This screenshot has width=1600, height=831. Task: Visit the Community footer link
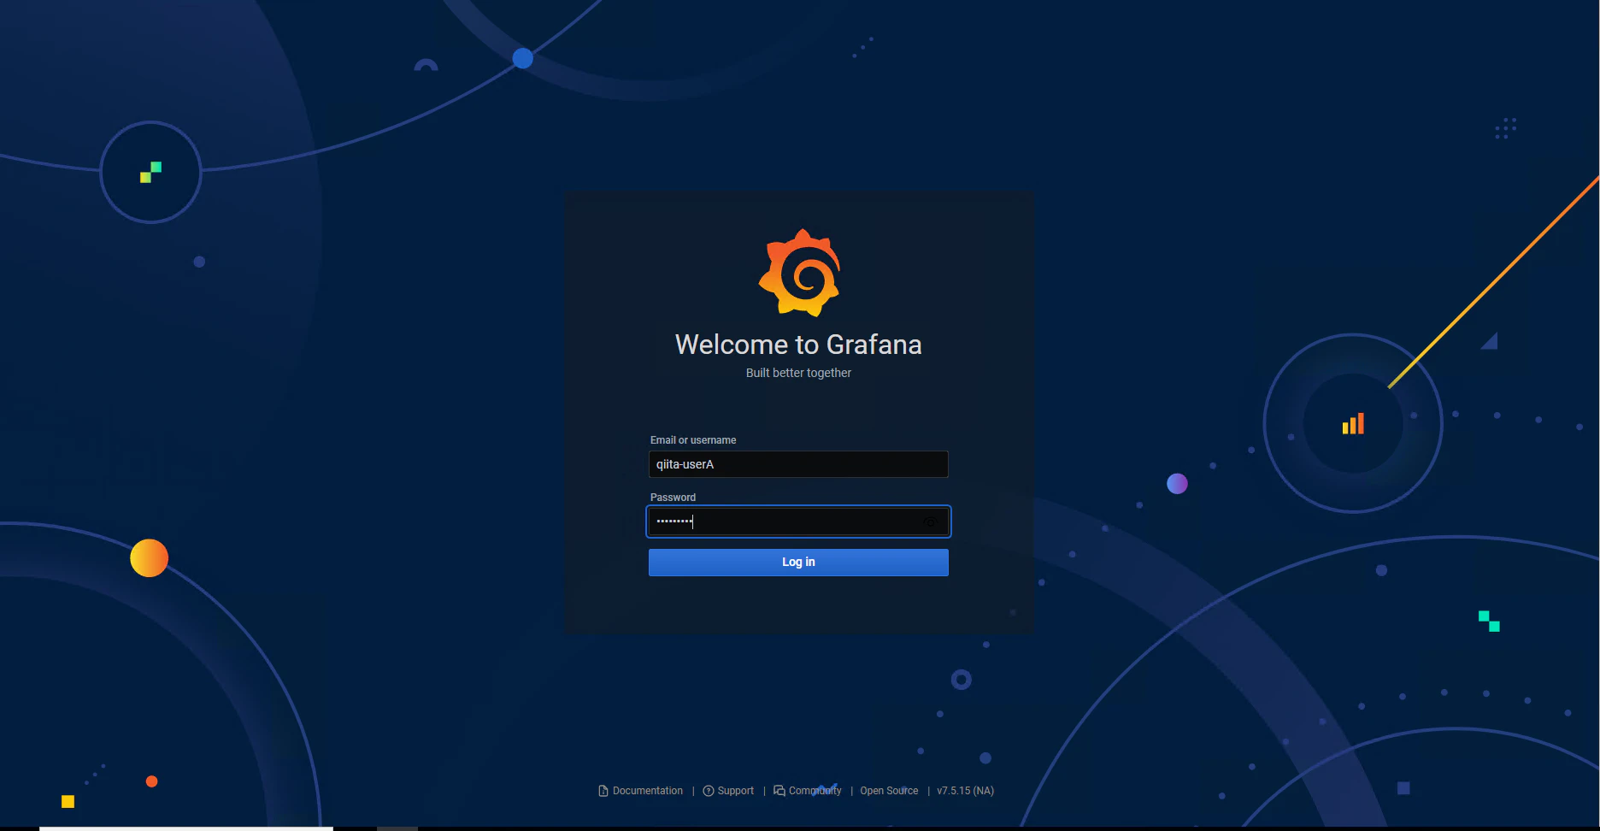(808, 791)
